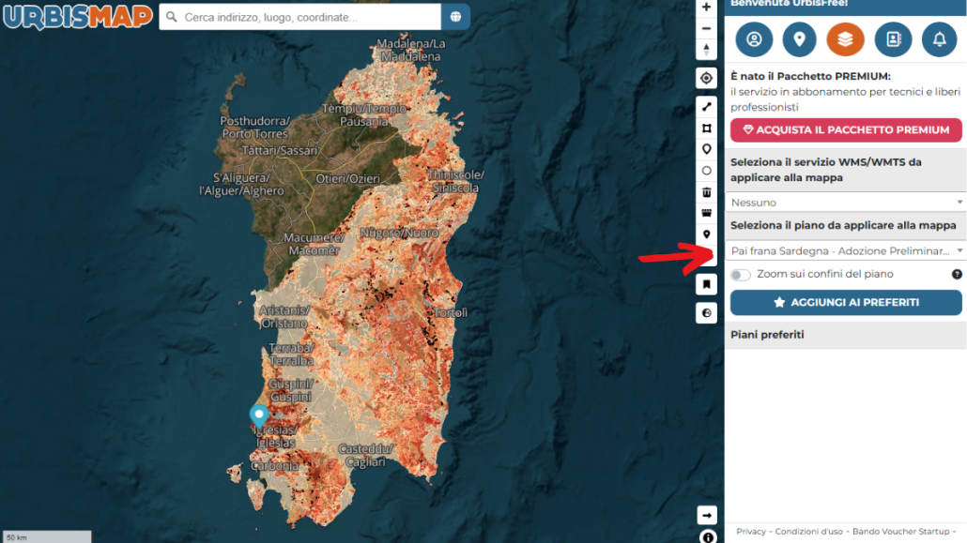Toggle Zoom sui confini del piano
This screenshot has width=967, height=543.
pos(741,275)
